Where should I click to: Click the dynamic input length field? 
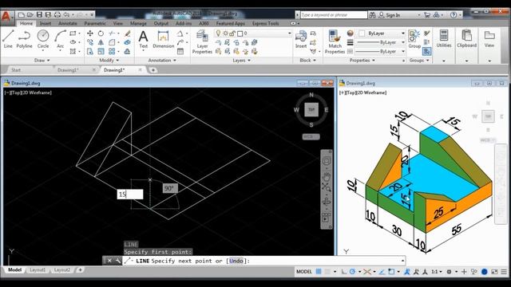(130, 195)
